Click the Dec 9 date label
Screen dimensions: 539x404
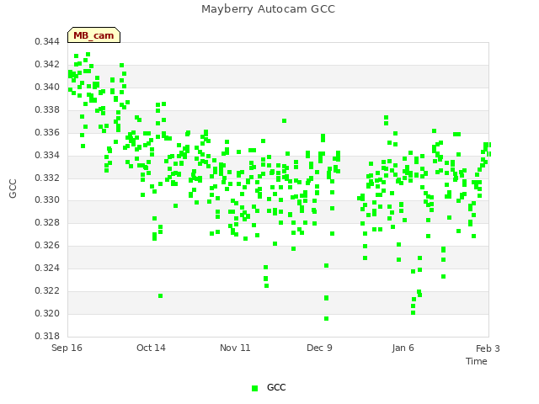pyautogui.click(x=319, y=348)
